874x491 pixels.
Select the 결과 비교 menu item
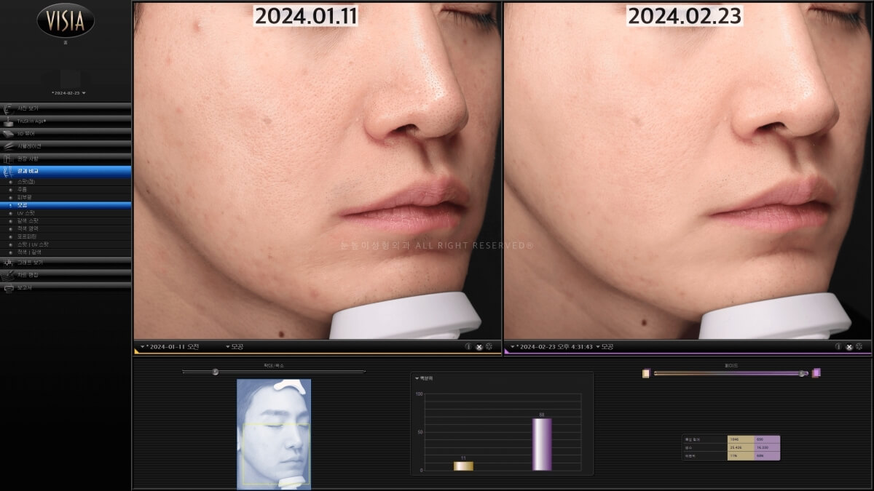66,171
